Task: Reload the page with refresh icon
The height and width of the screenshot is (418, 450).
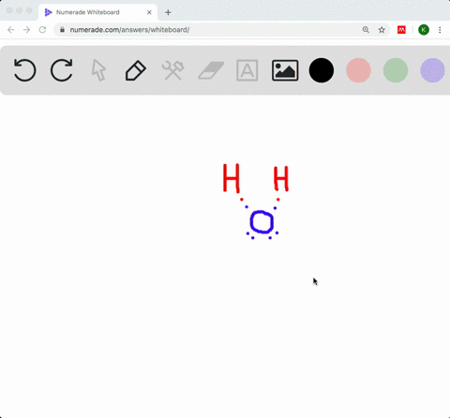Action: point(42,30)
